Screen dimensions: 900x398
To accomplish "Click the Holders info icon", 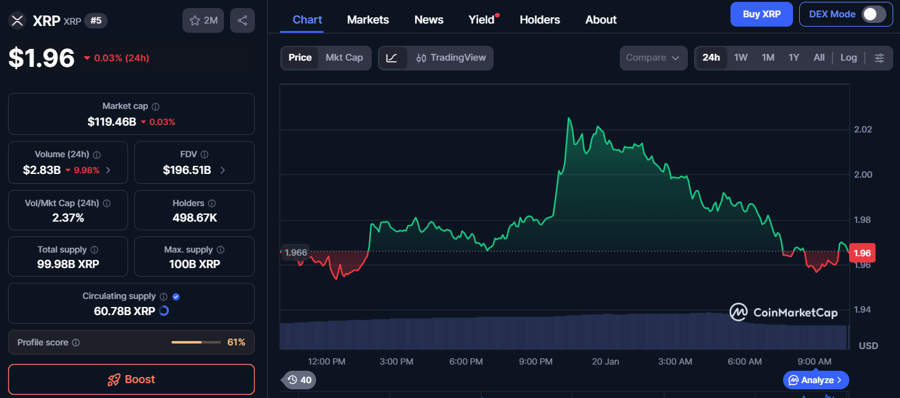I will (x=212, y=203).
